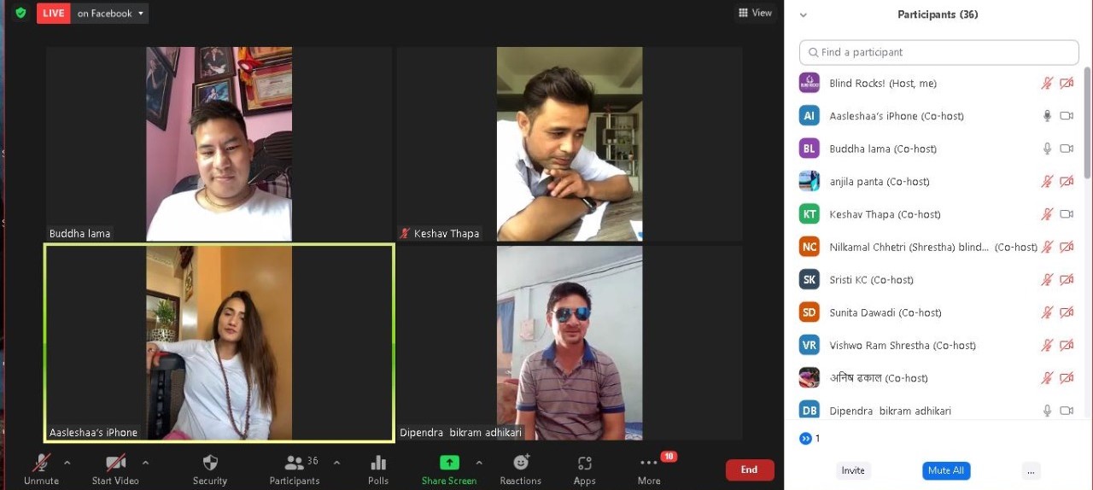
Task: Unmute your microphone
Action: (x=41, y=463)
